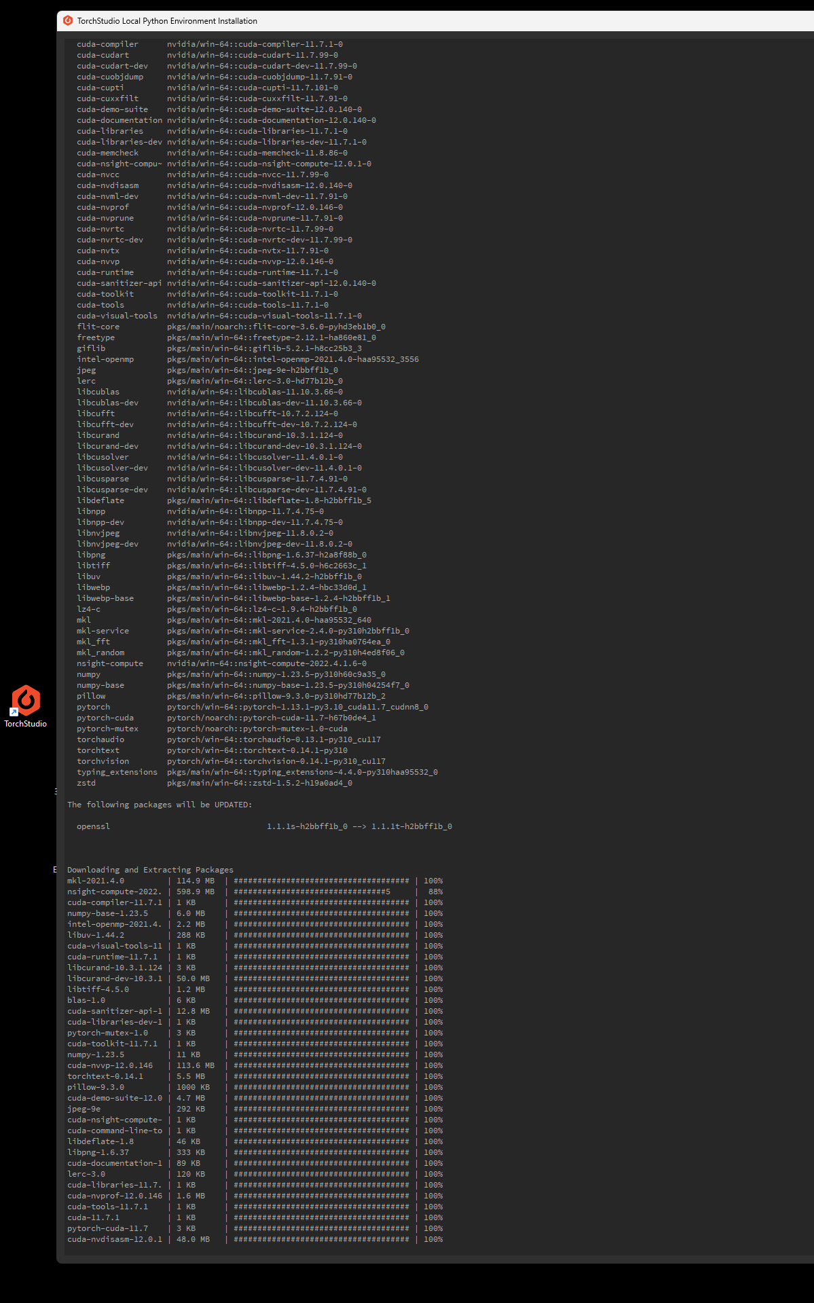Select the 'pillow-9.3.0' download line

tap(255, 1087)
